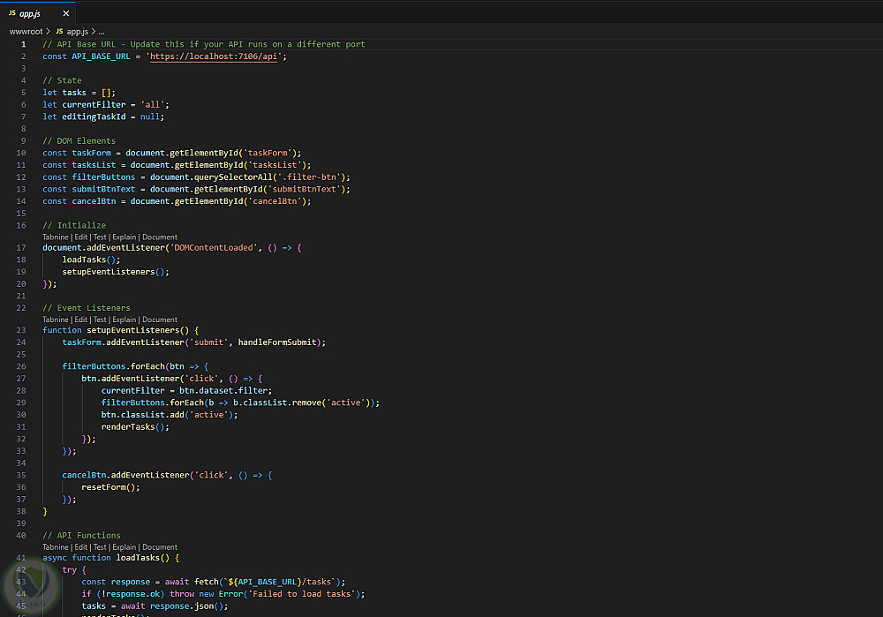Click the response.json() call on line 45
The height and width of the screenshot is (617, 883).
(x=186, y=606)
